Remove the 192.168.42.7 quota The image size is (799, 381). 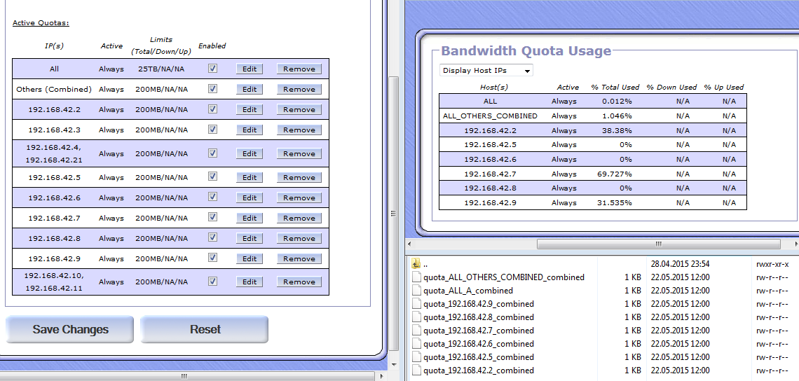click(x=299, y=218)
